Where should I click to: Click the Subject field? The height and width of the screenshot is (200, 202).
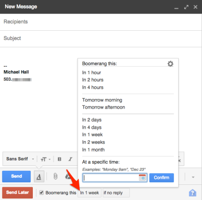coord(100,38)
